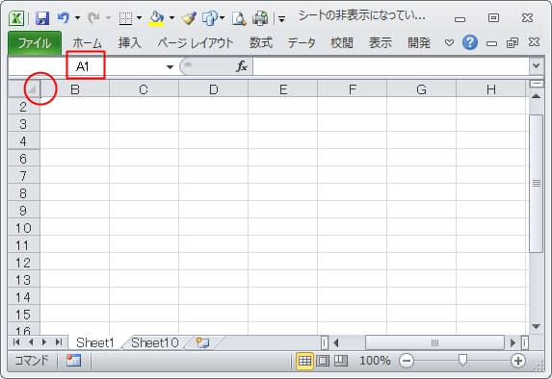Screen dimensions: 552x379
Task: Open the 数式 ribbon tab
Action: click(x=261, y=43)
